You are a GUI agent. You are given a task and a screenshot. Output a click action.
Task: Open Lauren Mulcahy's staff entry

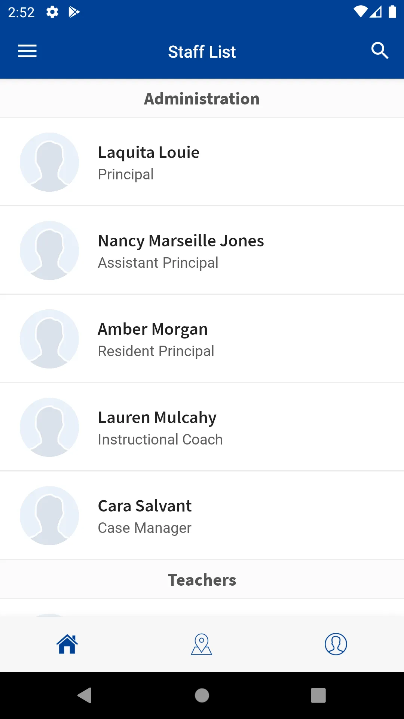pyautogui.click(x=202, y=427)
